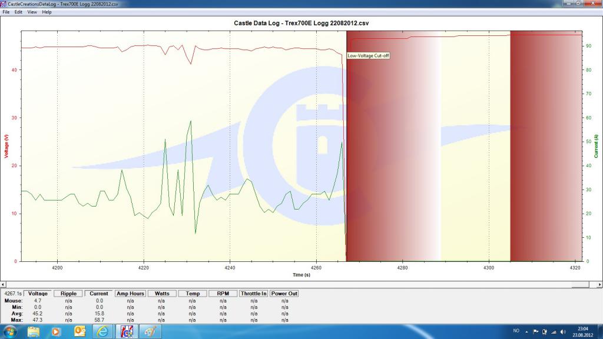The image size is (603, 339).
Task: Open the Help menu
Action: coord(47,12)
